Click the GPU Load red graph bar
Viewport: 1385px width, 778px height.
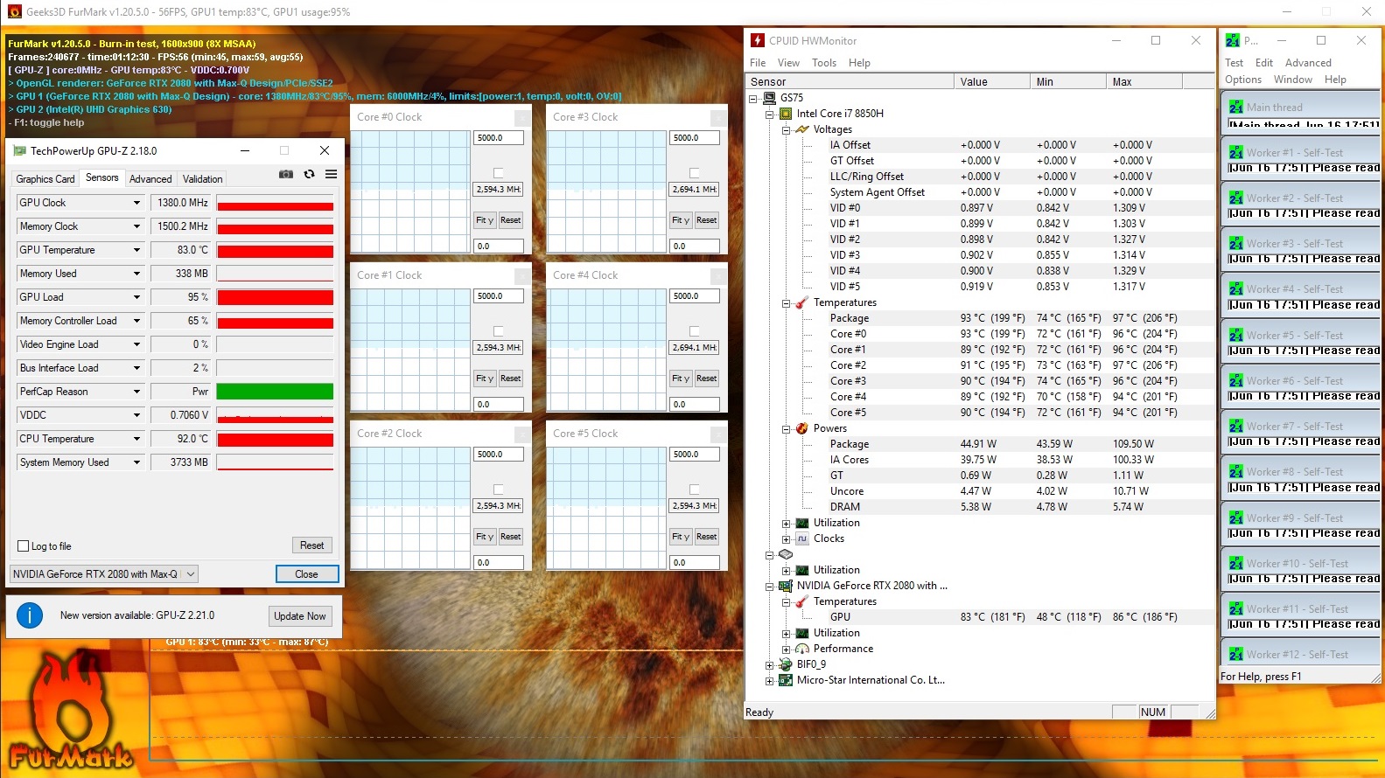tap(275, 297)
